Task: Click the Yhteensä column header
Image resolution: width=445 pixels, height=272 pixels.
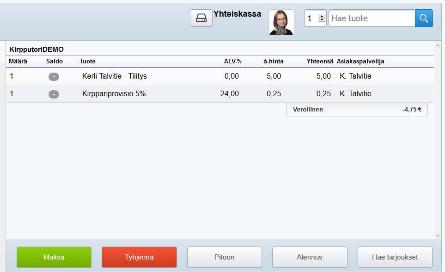Action: 320,62
